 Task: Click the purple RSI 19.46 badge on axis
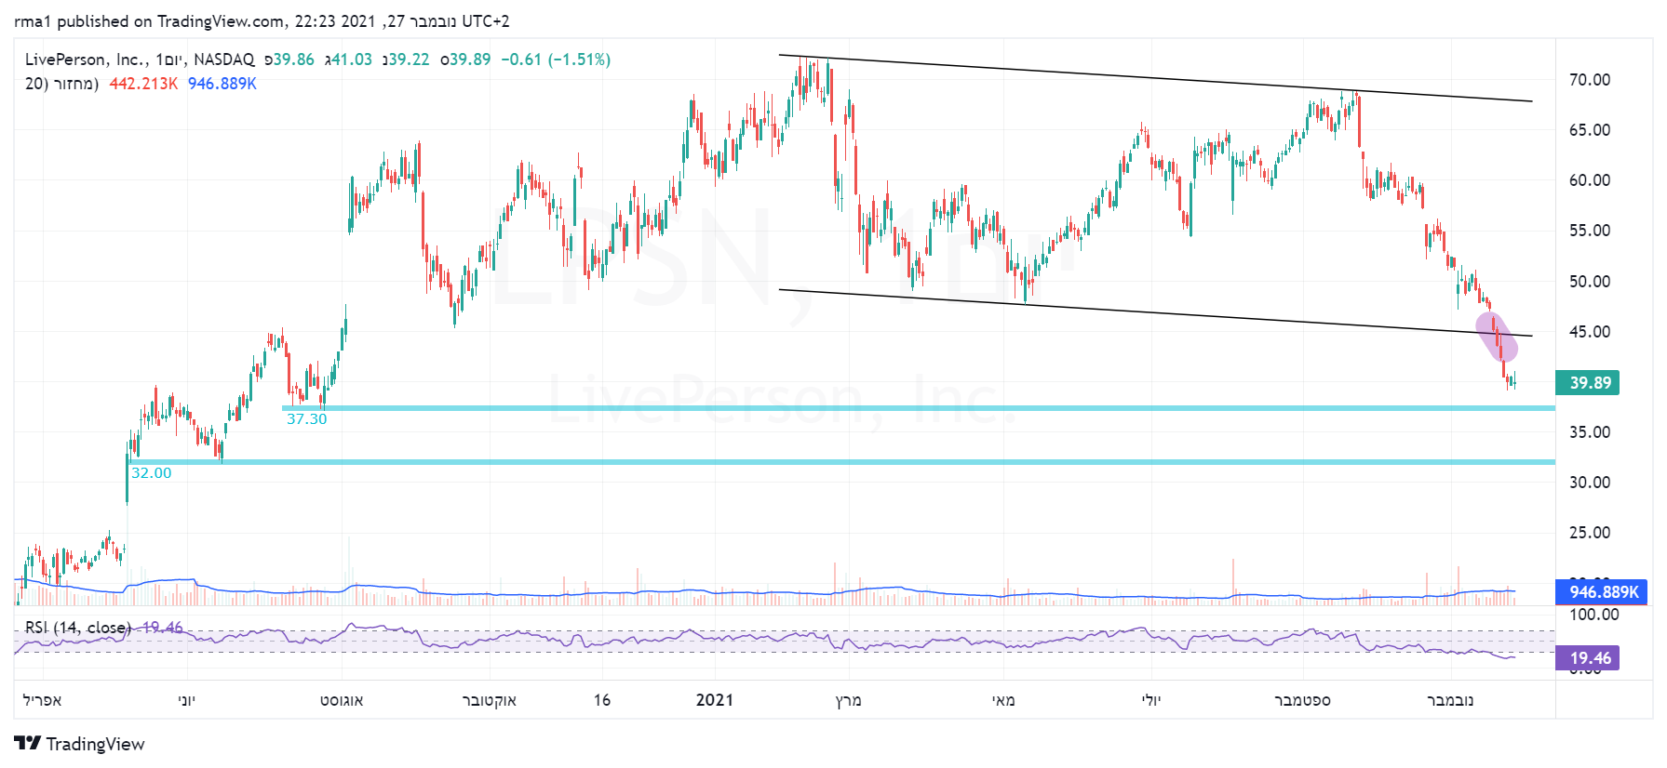click(x=1588, y=658)
